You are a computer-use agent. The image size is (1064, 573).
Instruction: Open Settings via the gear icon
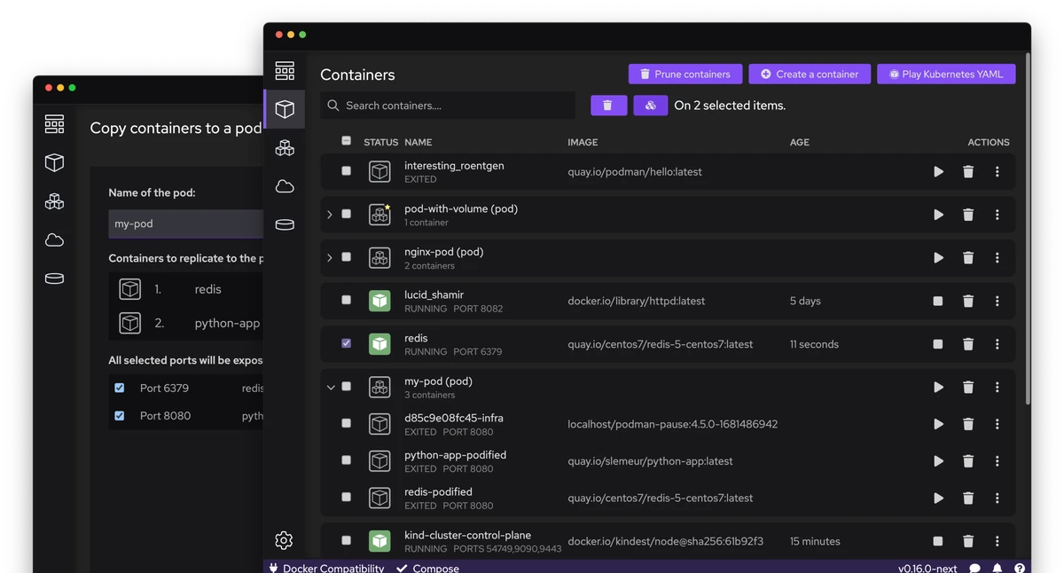click(284, 539)
